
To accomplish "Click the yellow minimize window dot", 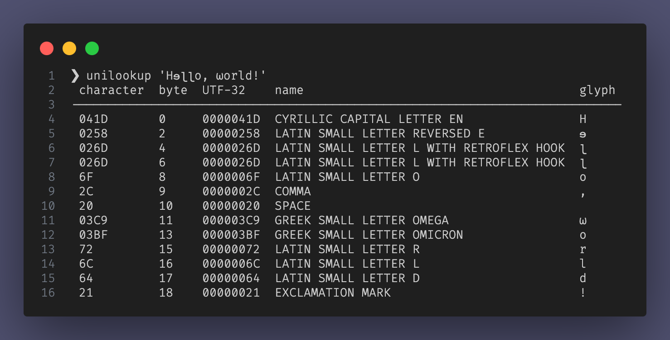I will click(69, 48).
